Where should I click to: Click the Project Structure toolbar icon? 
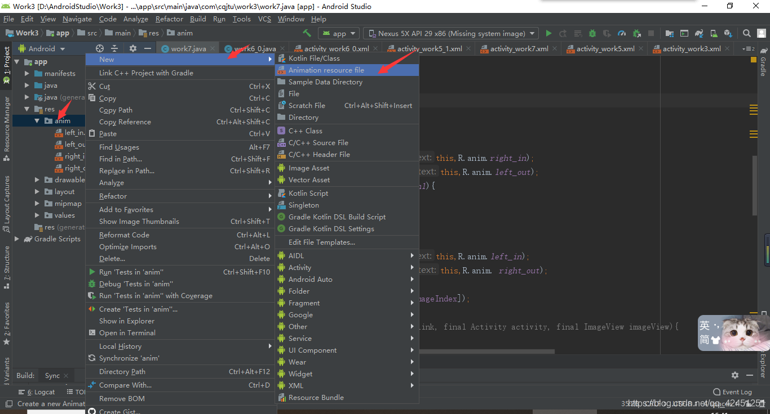(x=669, y=33)
